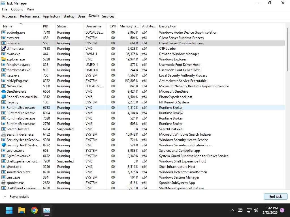Open the Options menu
Screen dimensions: 290x217
pyautogui.click(x=17, y=9)
